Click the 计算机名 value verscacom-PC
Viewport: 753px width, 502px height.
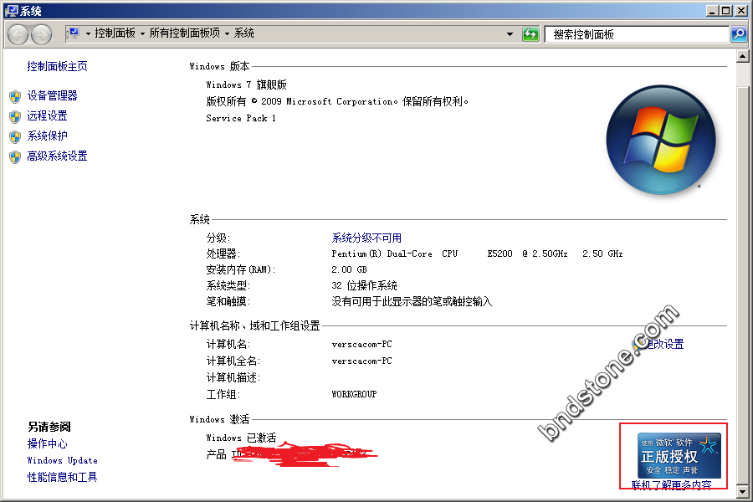(x=361, y=345)
